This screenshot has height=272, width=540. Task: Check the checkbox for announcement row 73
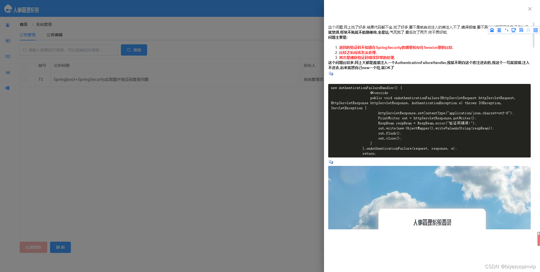[x=24, y=79]
